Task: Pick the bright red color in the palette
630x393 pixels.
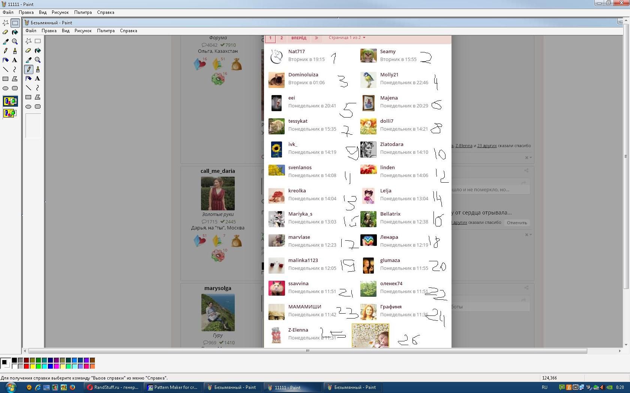Action: [26, 366]
